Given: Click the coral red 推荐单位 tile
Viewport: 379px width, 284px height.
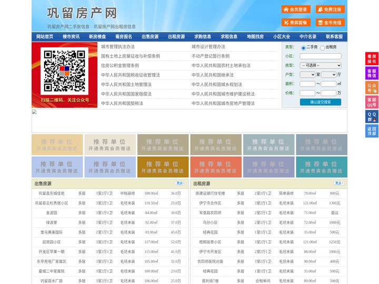Looking at the screenshot, I should pyautogui.click(x=216, y=167).
